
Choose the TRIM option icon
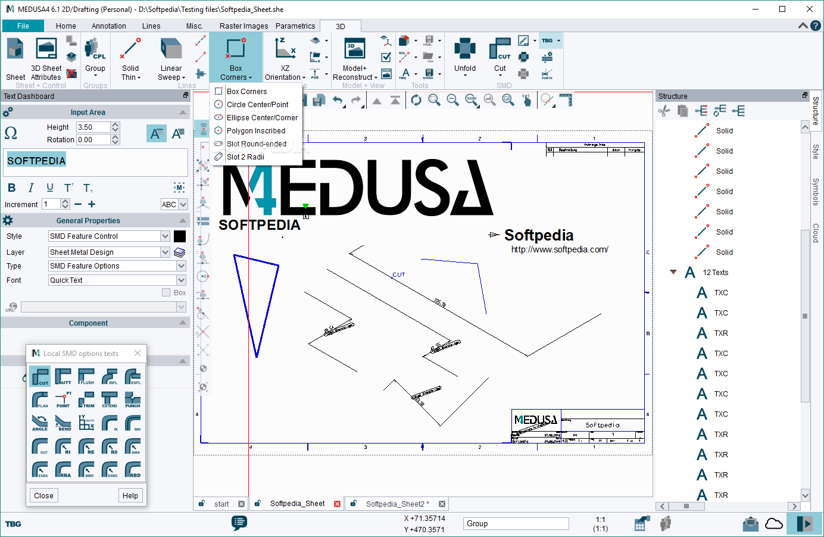86,399
